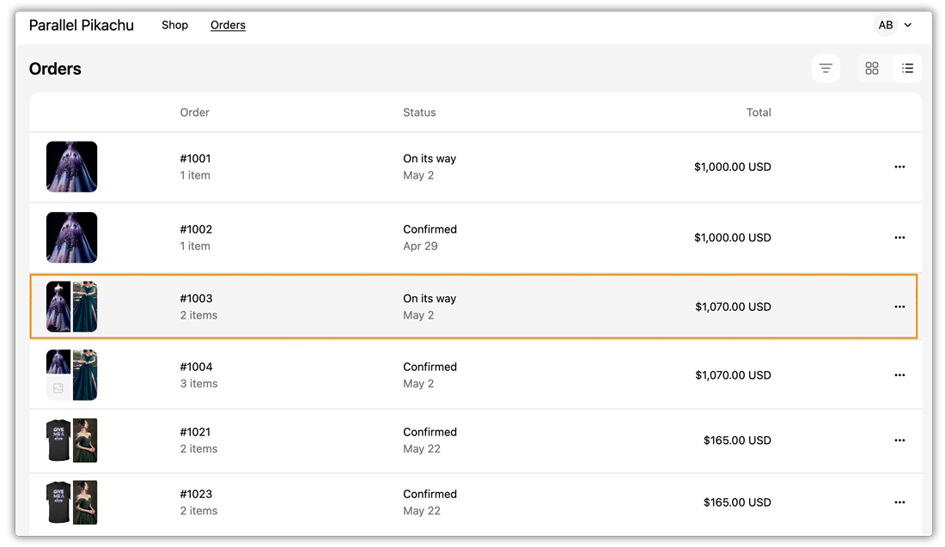Image resolution: width=945 pixels, height=547 pixels.
Task: Click the Status column header
Action: point(419,112)
